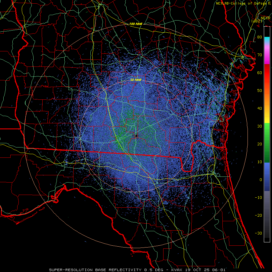Click the -20 value on the dBZ scale
272x272 pixels.
pos(258,215)
